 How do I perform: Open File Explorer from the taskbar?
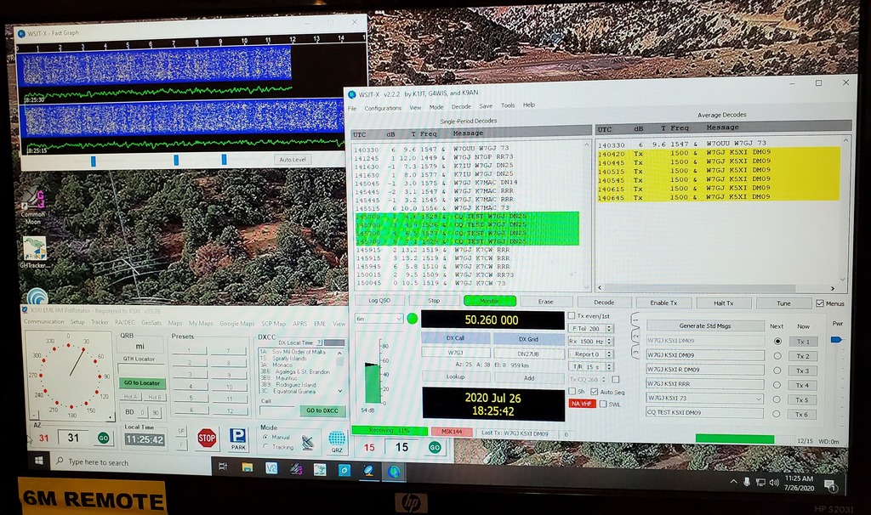tap(248, 467)
